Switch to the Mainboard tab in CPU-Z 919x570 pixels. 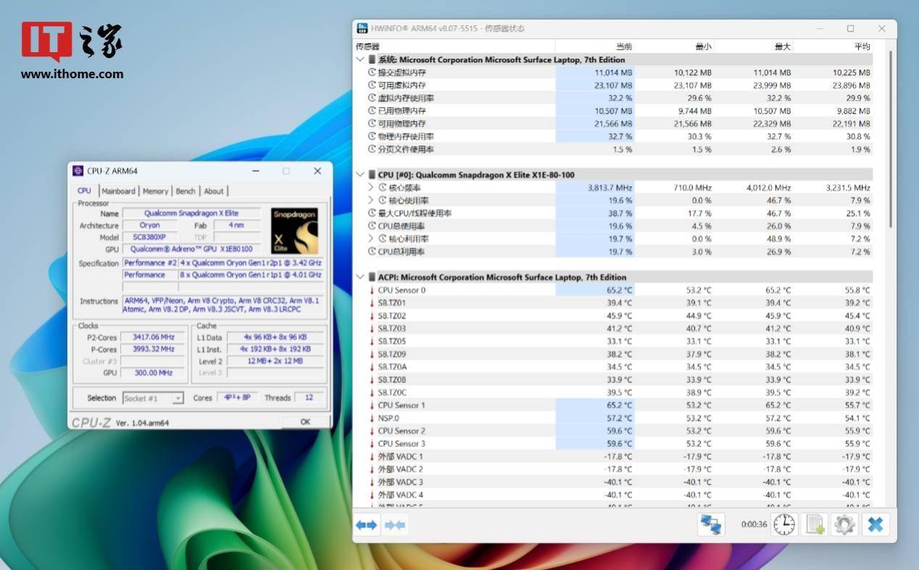click(118, 191)
